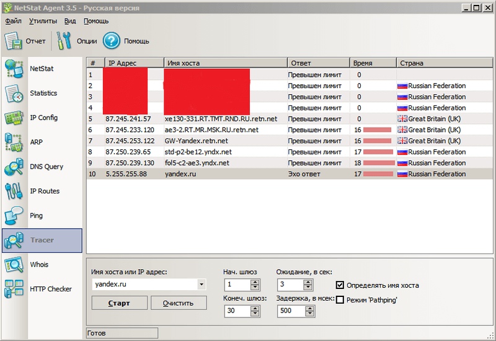Image resolution: width=496 pixels, height=341 pixels.
Task: Open the Файл menu
Action: tap(13, 20)
